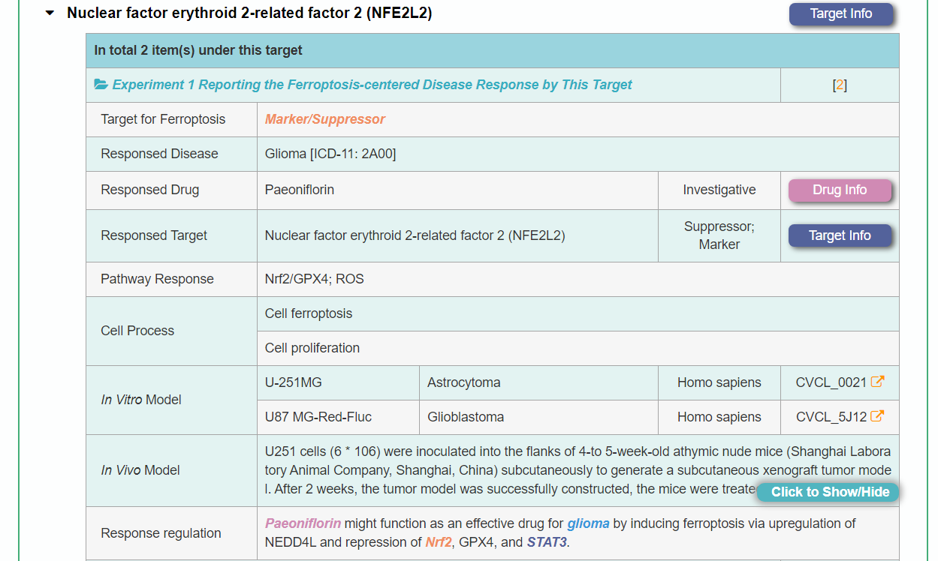
Task: Click the top Target Info button
Action: pos(840,14)
